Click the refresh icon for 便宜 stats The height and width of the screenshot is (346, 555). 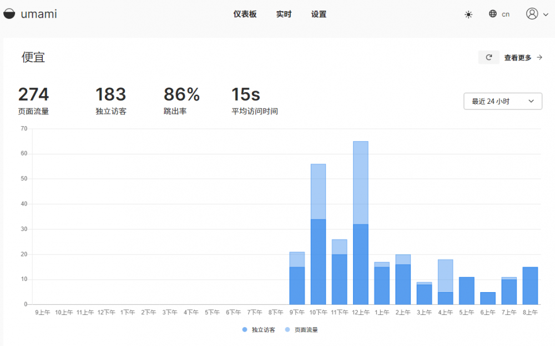[x=488, y=57]
